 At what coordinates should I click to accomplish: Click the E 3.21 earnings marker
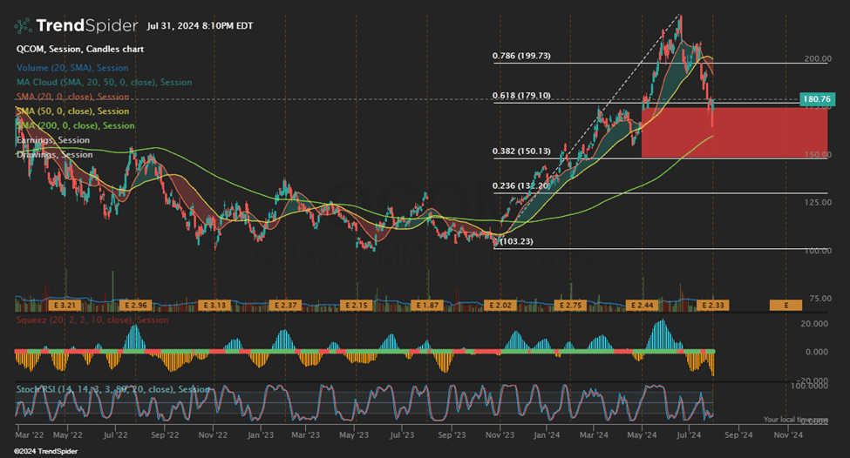(65, 306)
